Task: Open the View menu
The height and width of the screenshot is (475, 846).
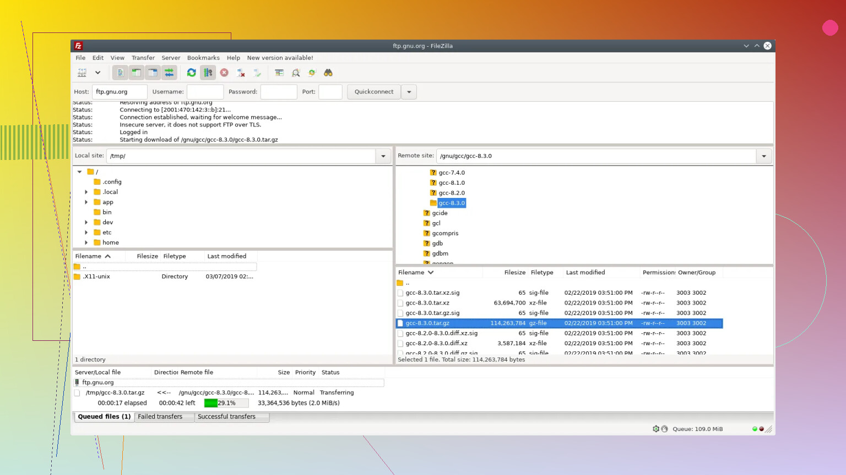Action: [x=117, y=58]
